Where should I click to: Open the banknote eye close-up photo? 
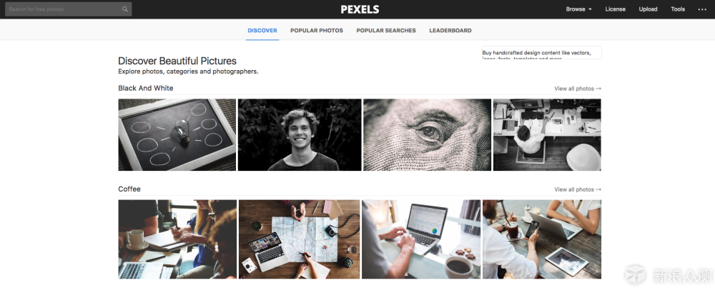428,135
